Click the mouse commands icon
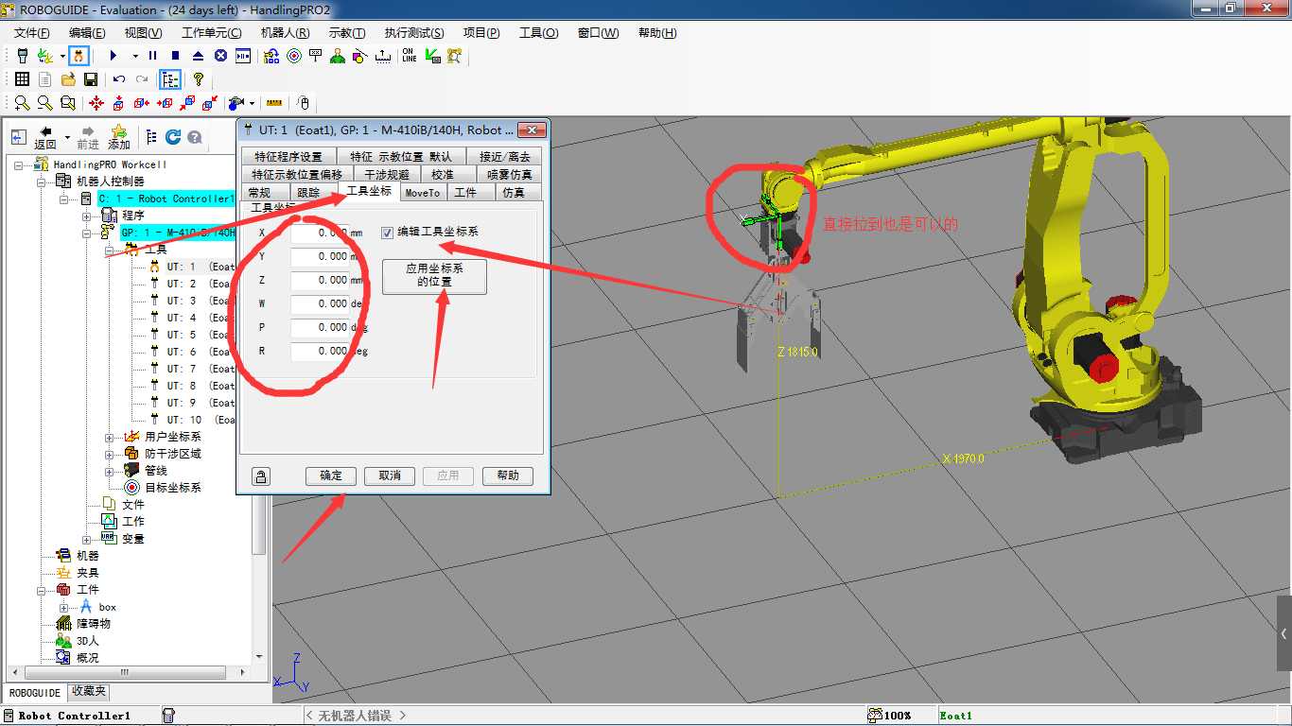Screen dimensions: 1292x726 (x=303, y=103)
